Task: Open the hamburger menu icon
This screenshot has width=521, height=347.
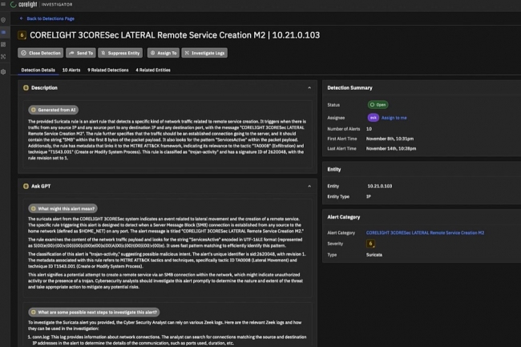Action: pyautogui.click(x=4, y=6)
